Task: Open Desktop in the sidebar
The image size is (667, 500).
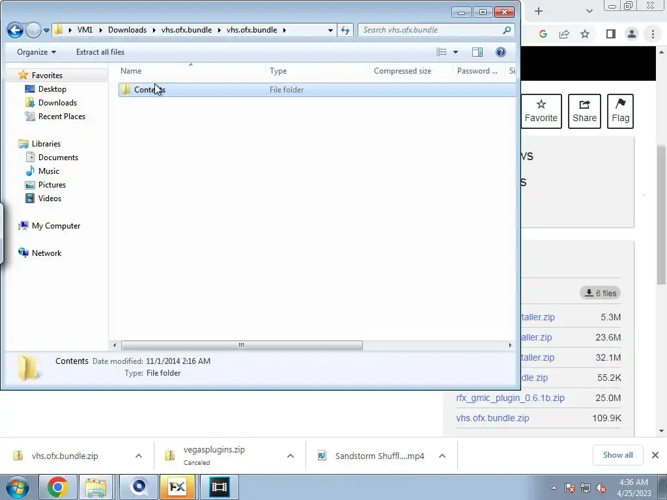Action: click(52, 89)
